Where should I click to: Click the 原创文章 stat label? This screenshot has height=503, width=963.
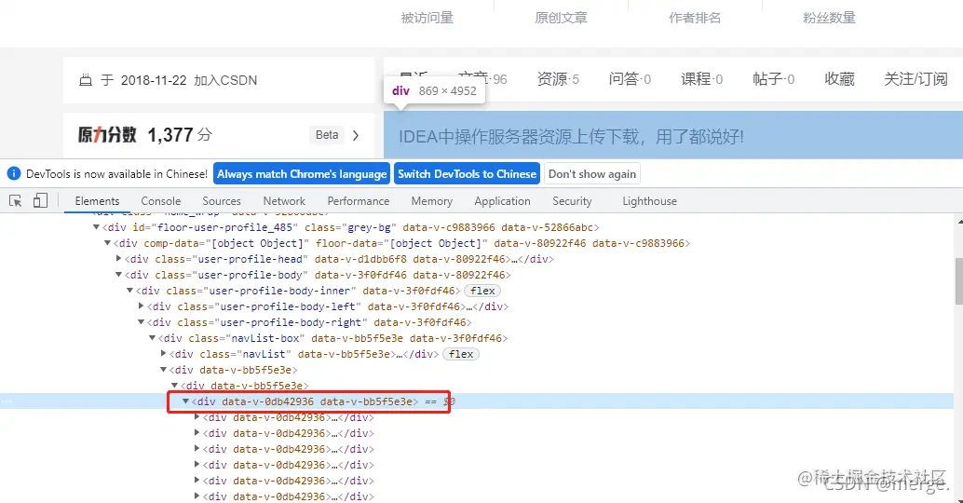pyautogui.click(x=561, y=18)
